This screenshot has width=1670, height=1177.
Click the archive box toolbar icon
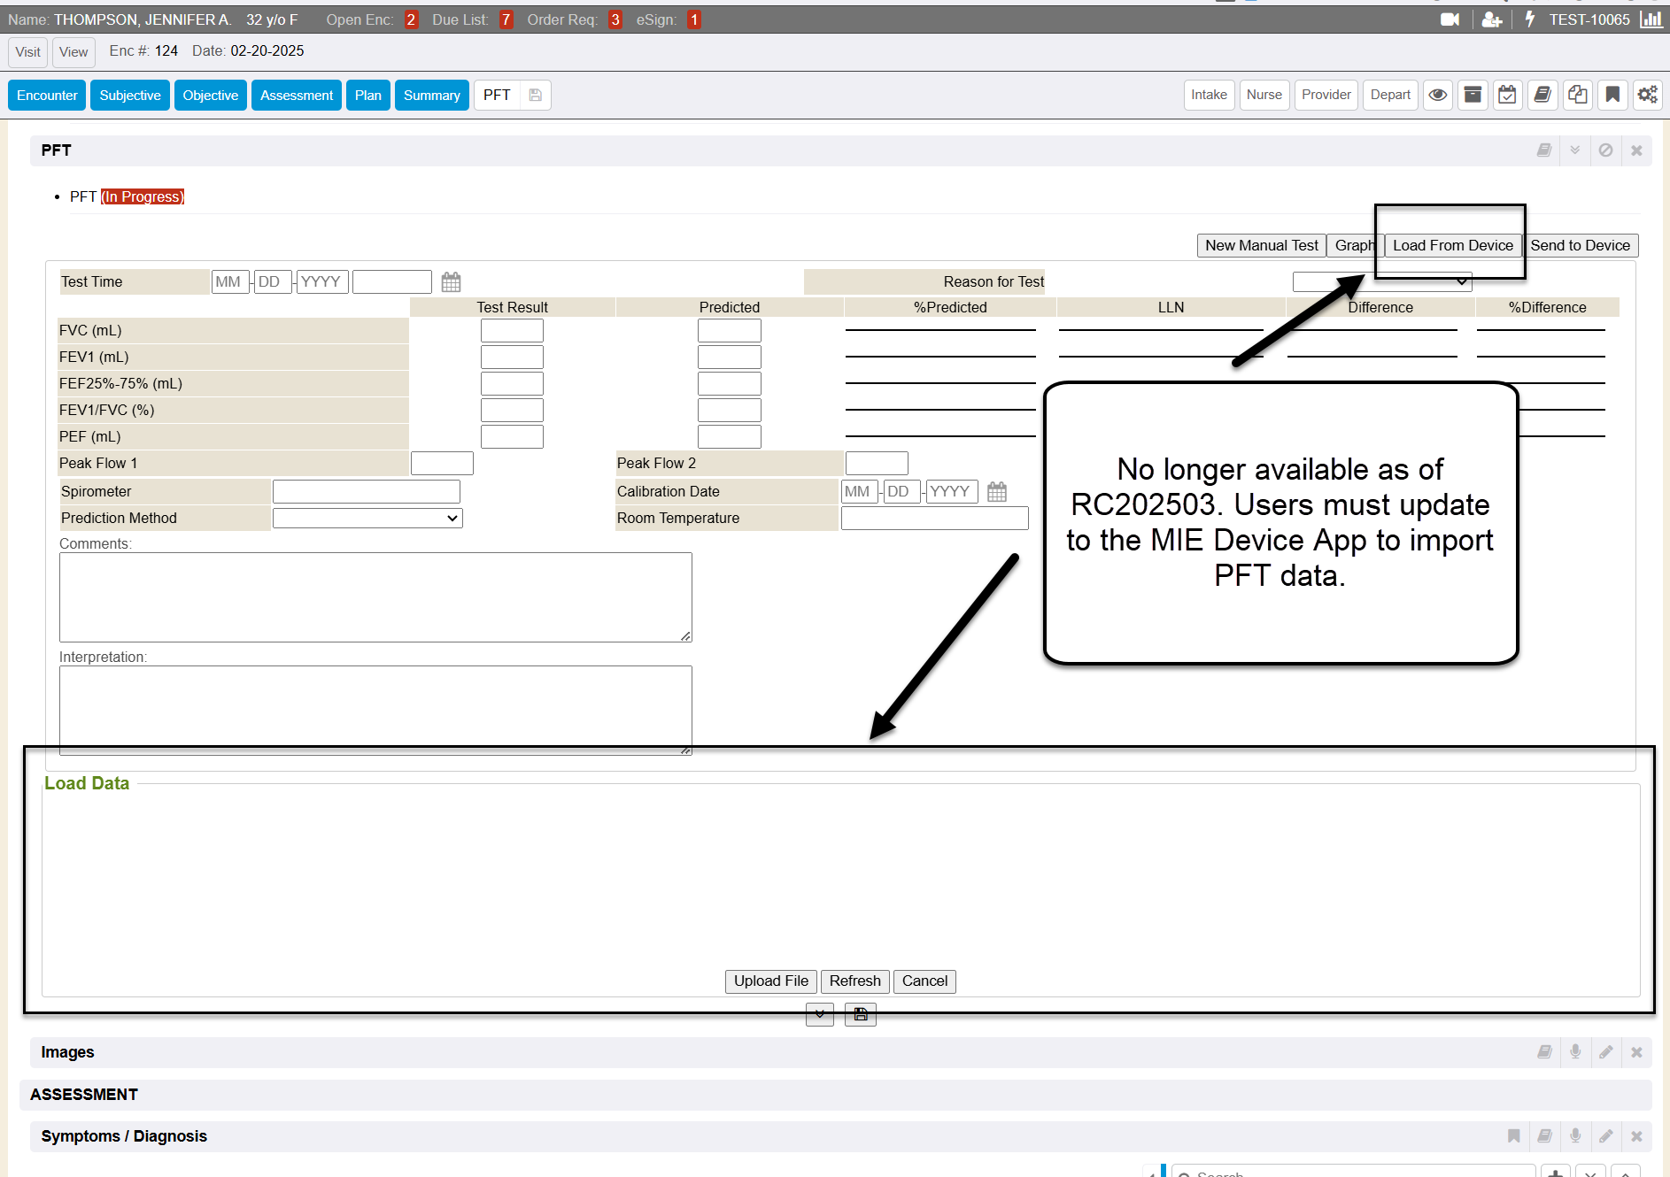1473,95
